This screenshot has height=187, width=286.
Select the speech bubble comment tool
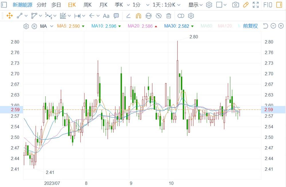(x=116, y=16)
